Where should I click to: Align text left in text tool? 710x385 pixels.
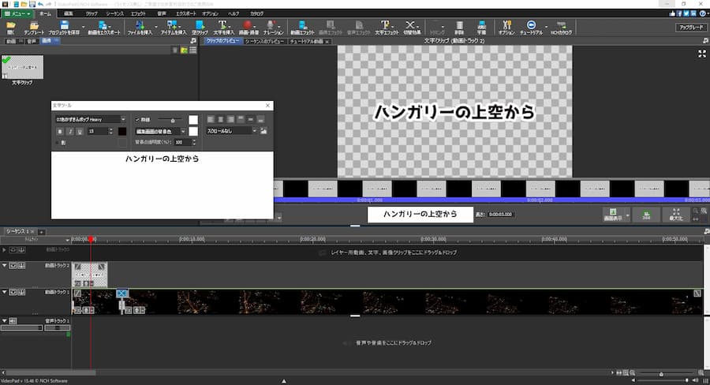click(x=211, y=120)
